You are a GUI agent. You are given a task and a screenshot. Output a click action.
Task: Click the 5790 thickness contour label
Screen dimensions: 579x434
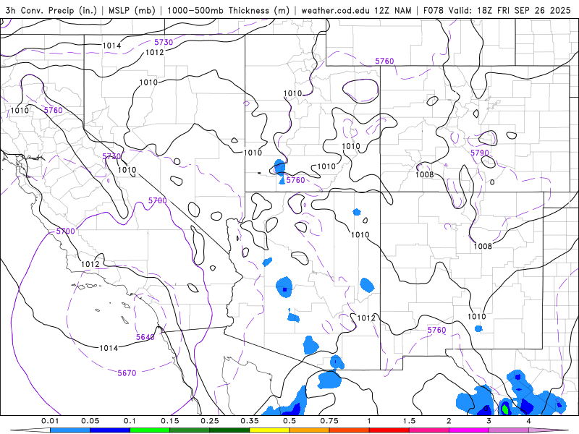tap(479, 153)
